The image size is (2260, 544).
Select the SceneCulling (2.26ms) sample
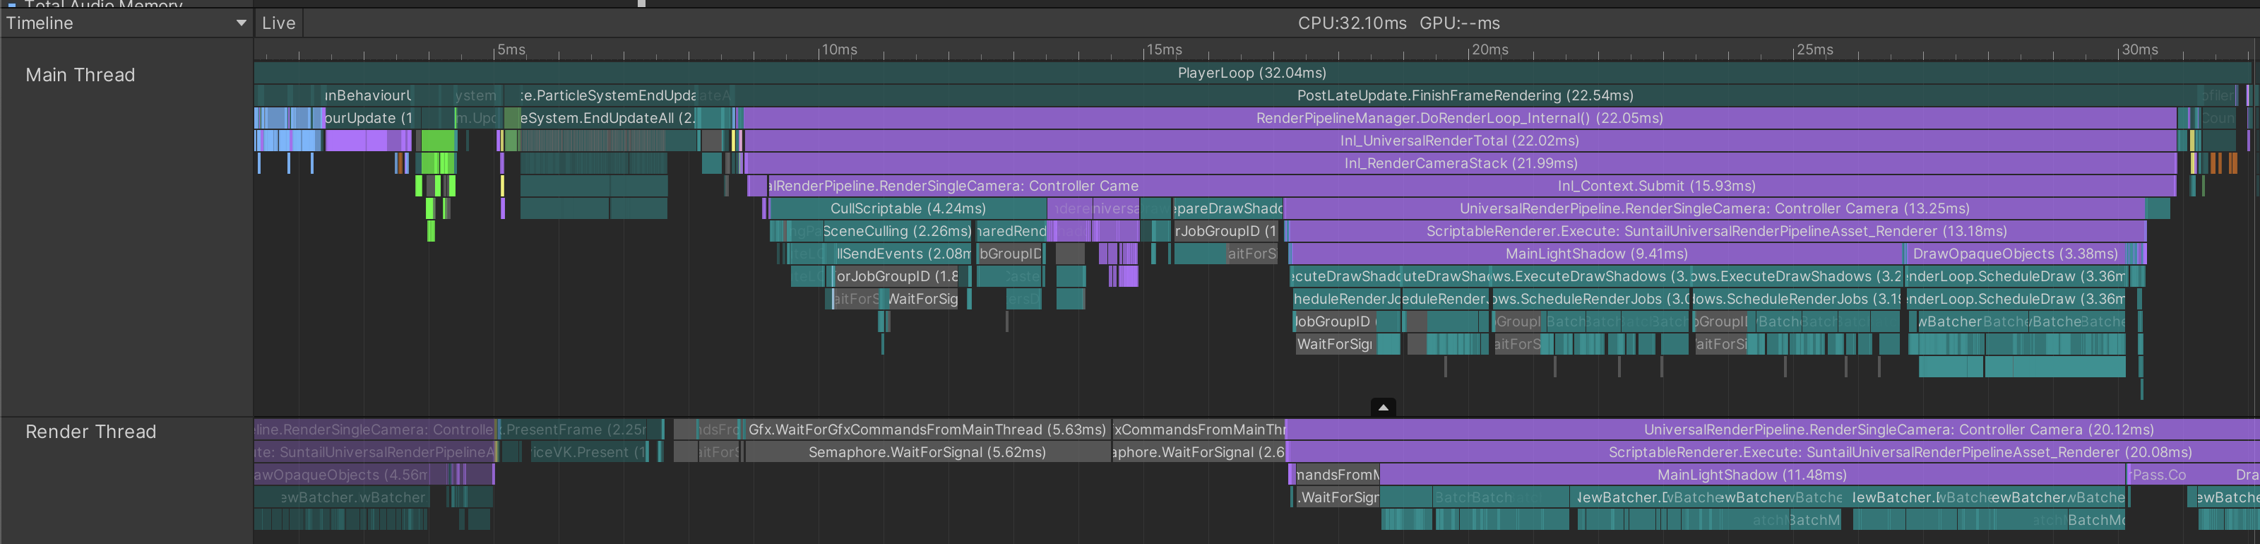coord(896,232)
